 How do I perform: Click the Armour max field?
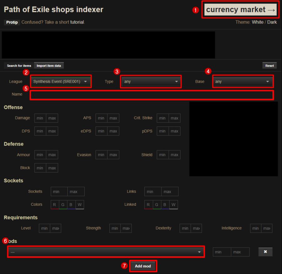(x=52, y=155)
